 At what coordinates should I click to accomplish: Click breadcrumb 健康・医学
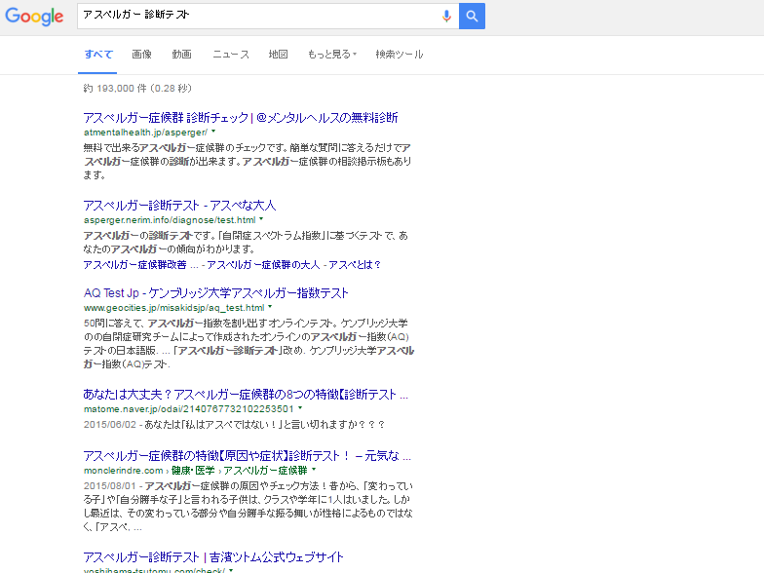(193, 470)
